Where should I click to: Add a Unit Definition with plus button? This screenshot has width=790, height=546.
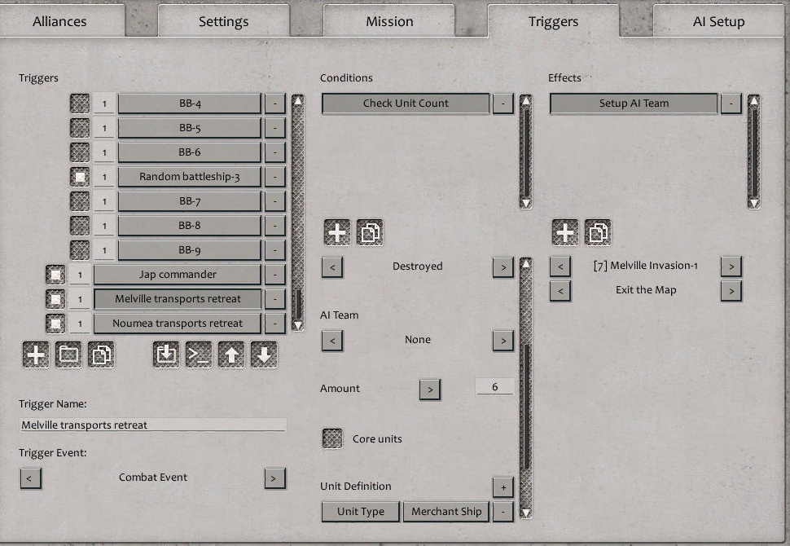pos(503,487)
